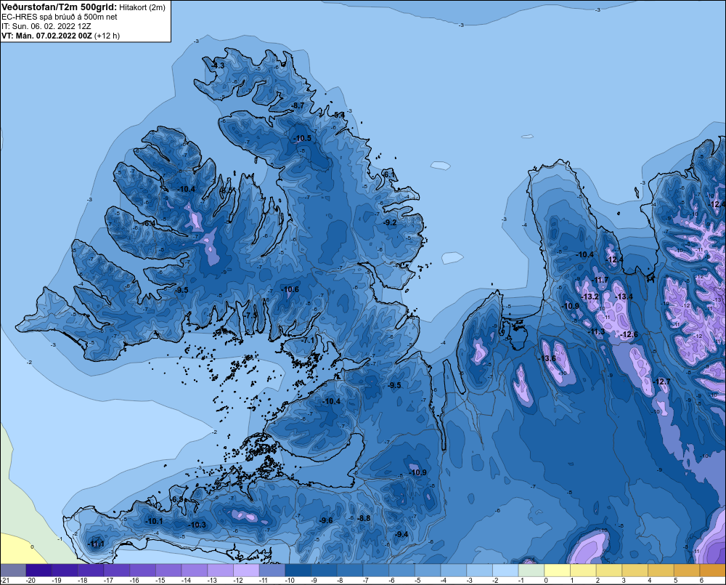Select the initial time 'IT: Sun. 06. 02. 2022 12Z'
This screenshot has height=585, width=726.
coord(46,26)
